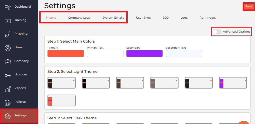Open Policies page label

[20, 102]
